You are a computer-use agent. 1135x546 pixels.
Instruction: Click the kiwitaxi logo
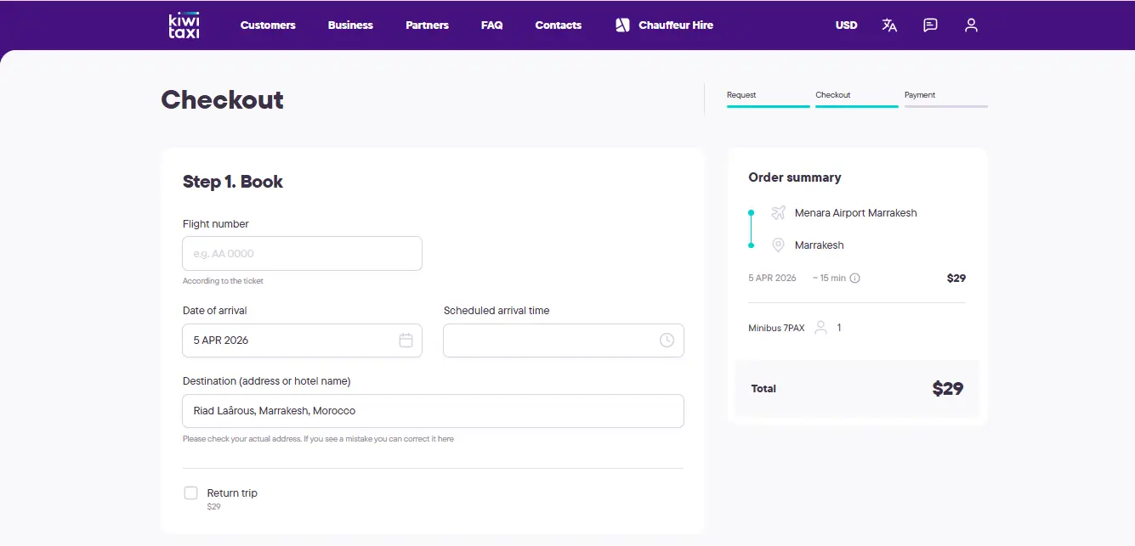click(183, 25)
